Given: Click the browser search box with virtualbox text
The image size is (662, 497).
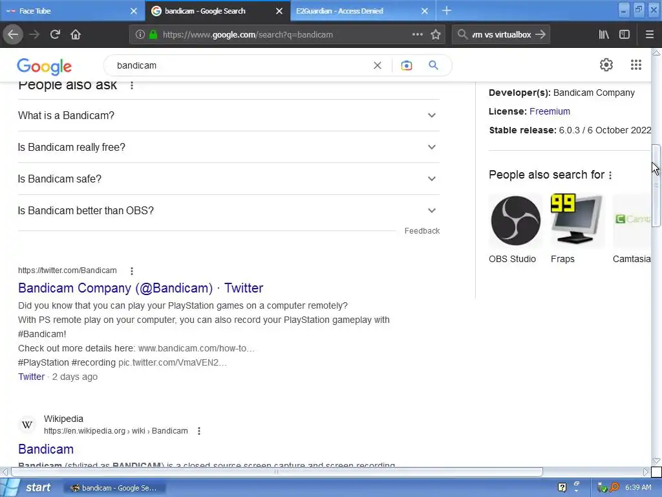Looking at the screenshot, I should [501, 35].
